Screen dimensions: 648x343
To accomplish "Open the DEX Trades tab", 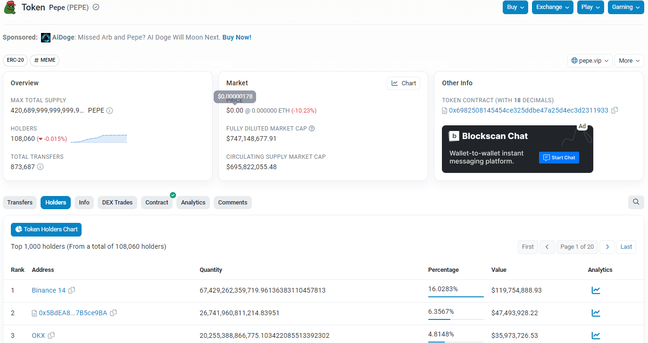I will (117, 203).
